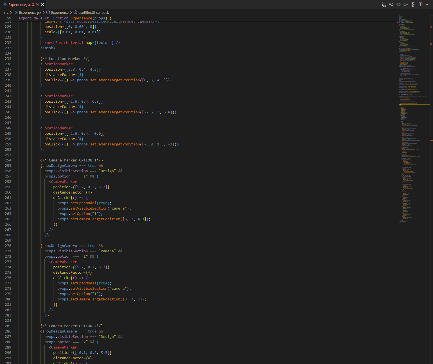The image size is (433, 364).
Task: Expand Experience symbol in breadcrumb
Action: [60, 13]
